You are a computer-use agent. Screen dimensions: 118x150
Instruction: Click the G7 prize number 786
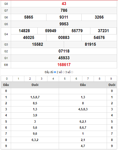[64, 11]
